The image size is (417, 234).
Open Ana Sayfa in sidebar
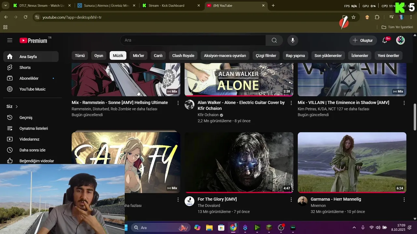coord(31,57)
